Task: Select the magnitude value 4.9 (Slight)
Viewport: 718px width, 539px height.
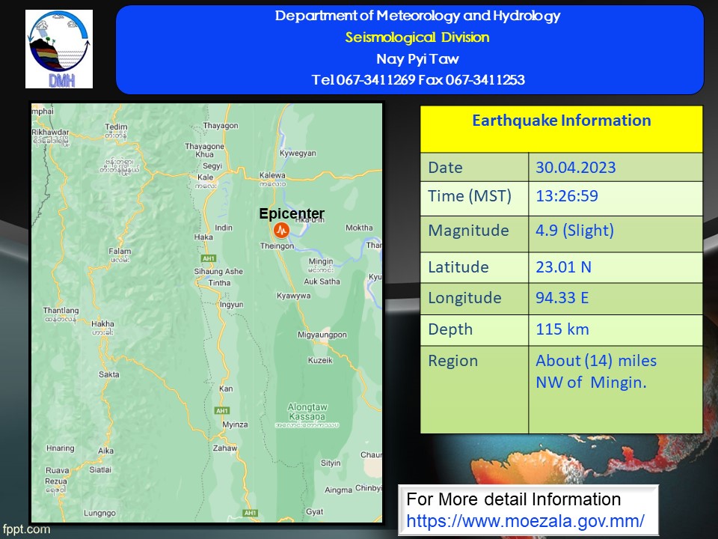Action: tap(574, 231)
